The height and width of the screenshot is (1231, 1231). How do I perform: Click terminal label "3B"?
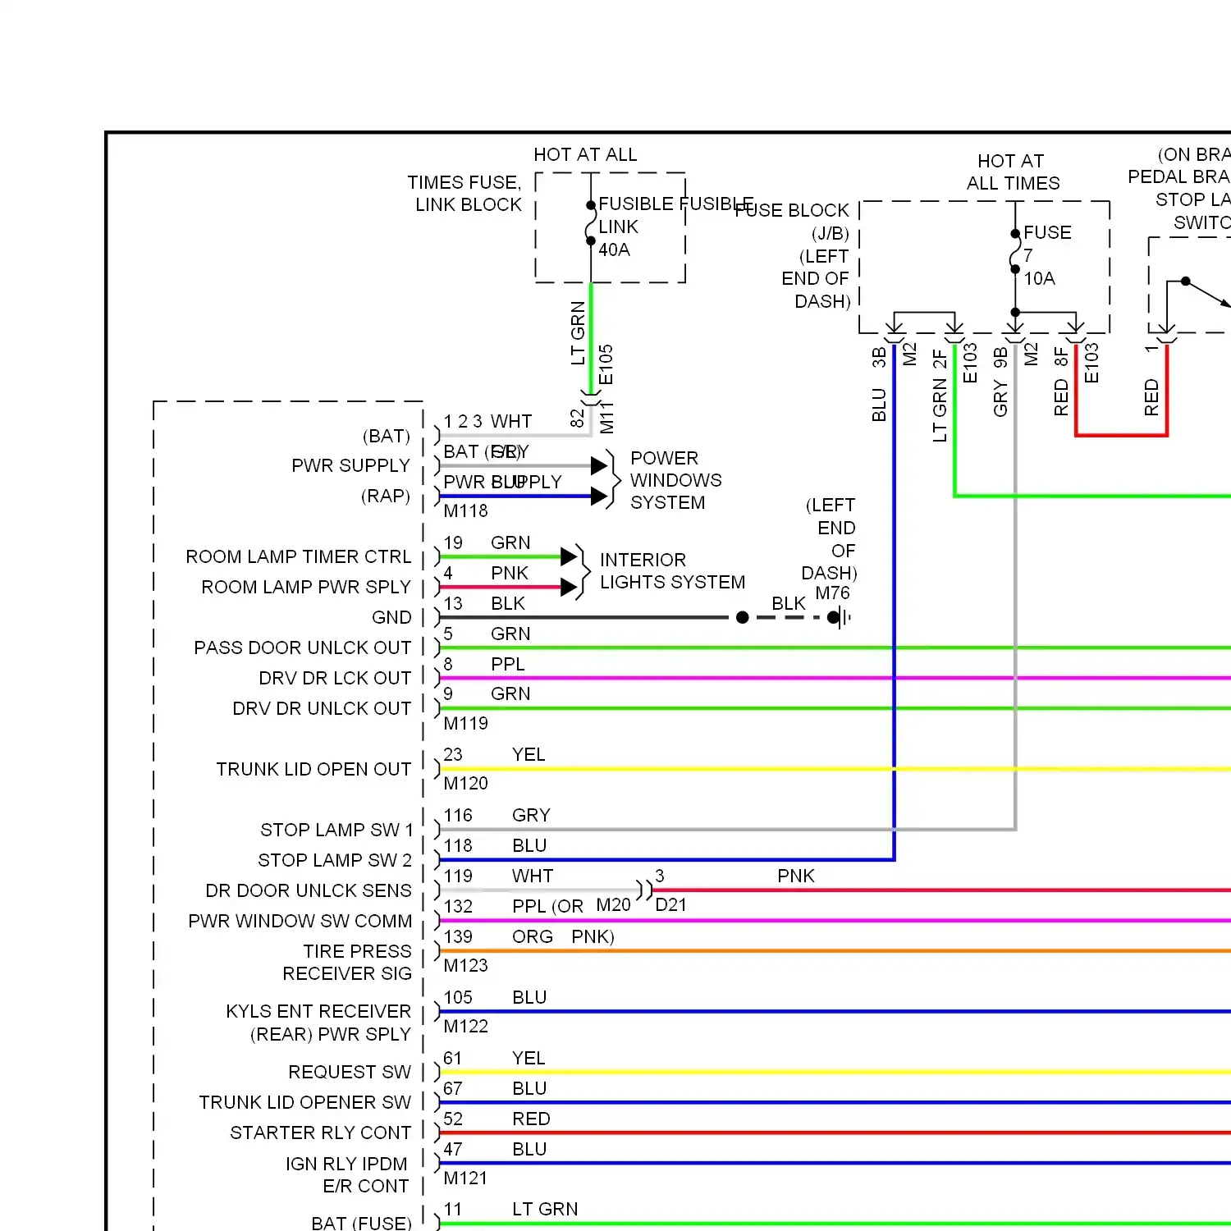click(879, 357)
